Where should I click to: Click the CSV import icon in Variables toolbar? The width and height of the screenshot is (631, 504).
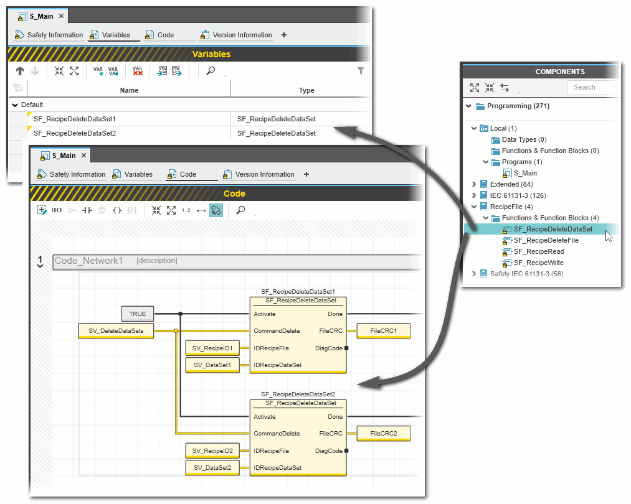coord(162,71)
